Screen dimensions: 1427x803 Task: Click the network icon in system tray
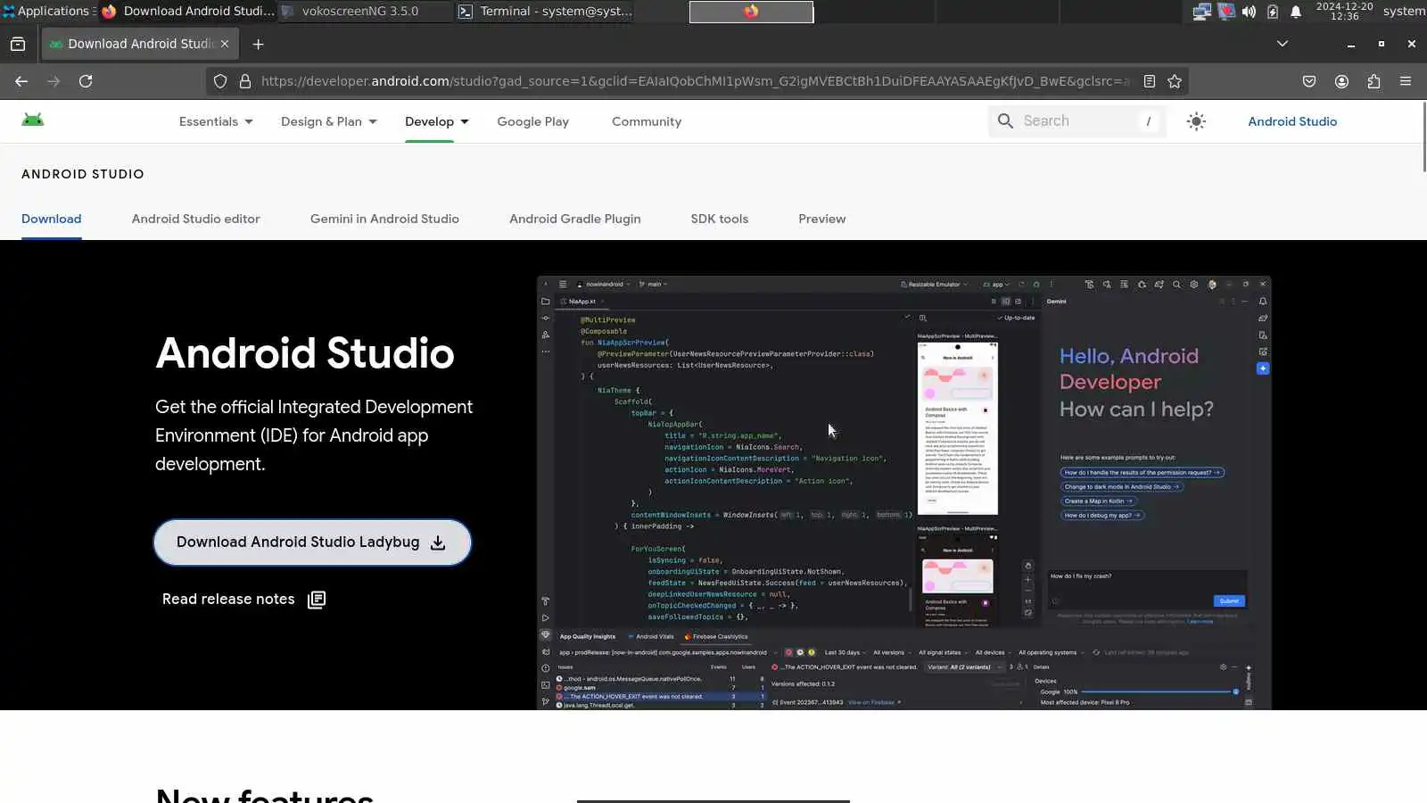[x=1202, y=12]
